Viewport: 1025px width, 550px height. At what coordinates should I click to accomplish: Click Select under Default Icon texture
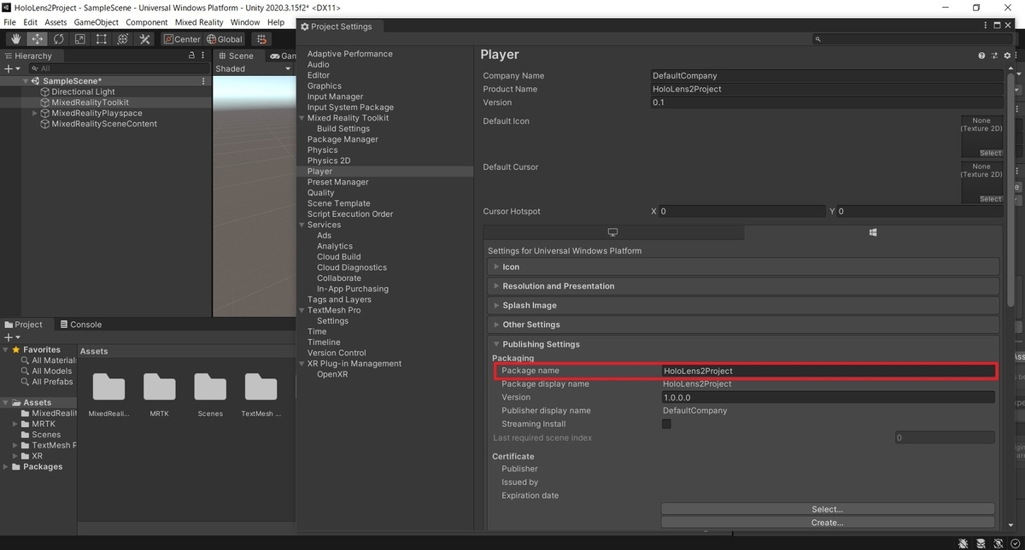click(990, 153)
